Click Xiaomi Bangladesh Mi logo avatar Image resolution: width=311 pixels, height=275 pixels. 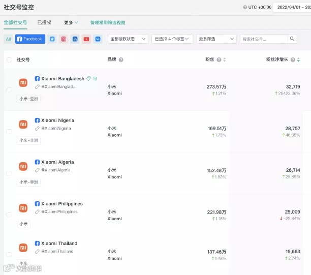pos(23,82)
